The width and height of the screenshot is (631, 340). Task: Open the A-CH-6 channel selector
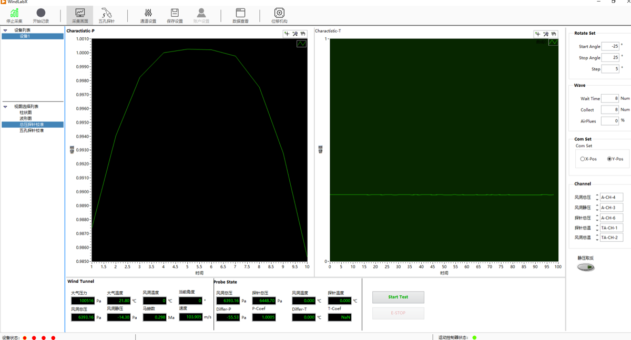click(x=612, y=218)
